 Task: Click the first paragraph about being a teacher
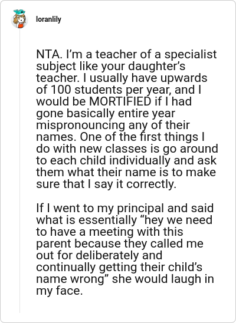coord(127,119)
